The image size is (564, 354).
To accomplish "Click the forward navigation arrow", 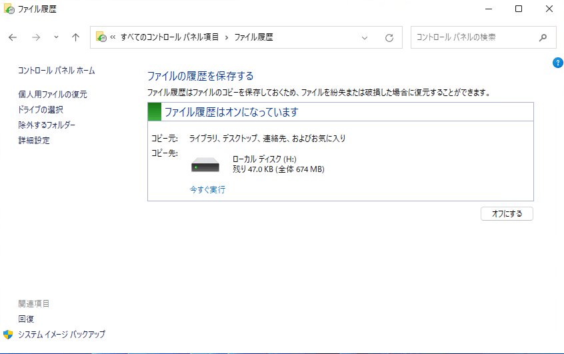I will 36,37.
